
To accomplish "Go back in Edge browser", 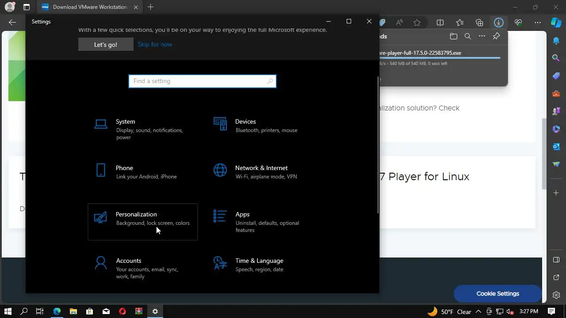I will [x=12, y=23].
